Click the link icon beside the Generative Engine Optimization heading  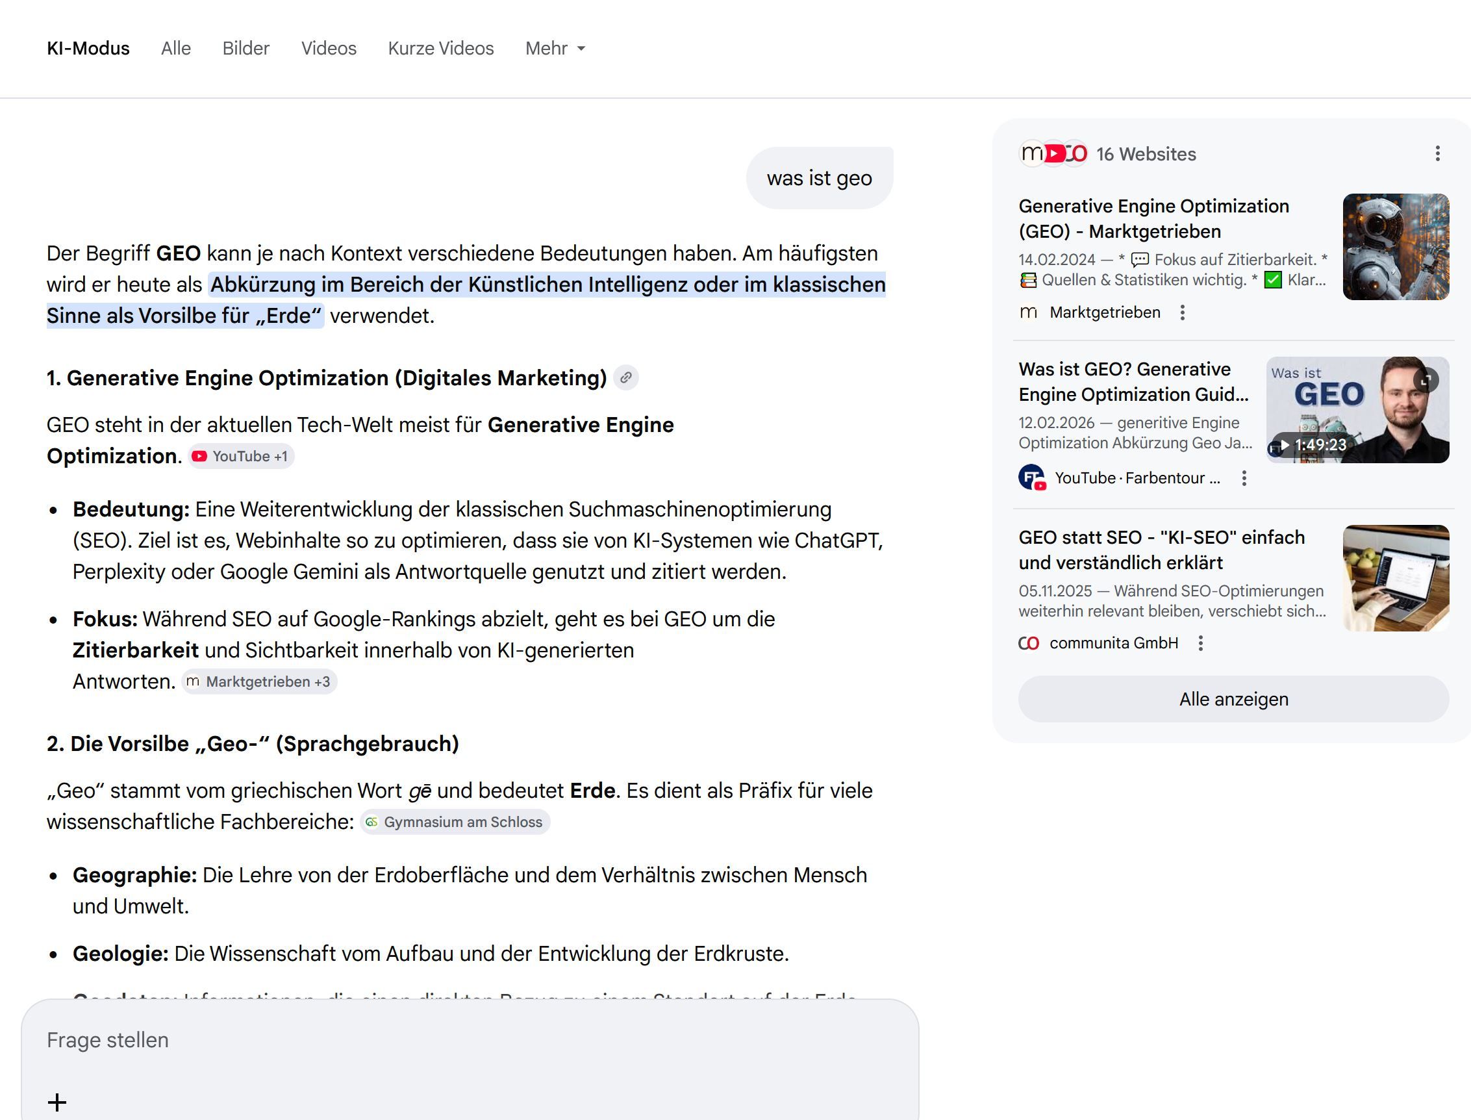tap(626, 377)
